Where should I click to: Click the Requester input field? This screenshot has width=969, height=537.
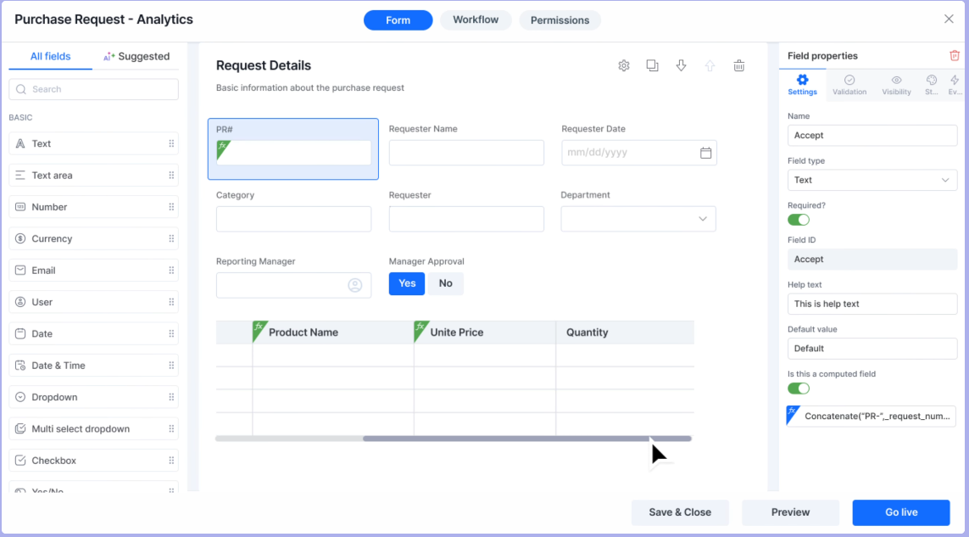click(x=466, y=219)
